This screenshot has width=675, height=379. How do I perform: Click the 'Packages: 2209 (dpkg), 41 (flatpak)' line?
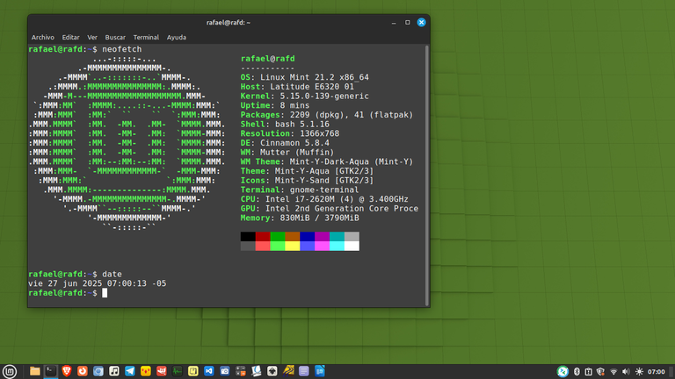(x=327, y=115)
